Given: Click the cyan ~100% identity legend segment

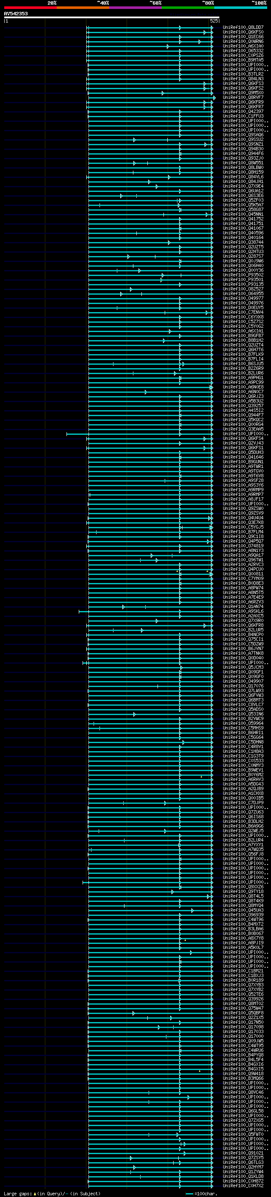Looking at the screenshot, I should tap(241, 8).
